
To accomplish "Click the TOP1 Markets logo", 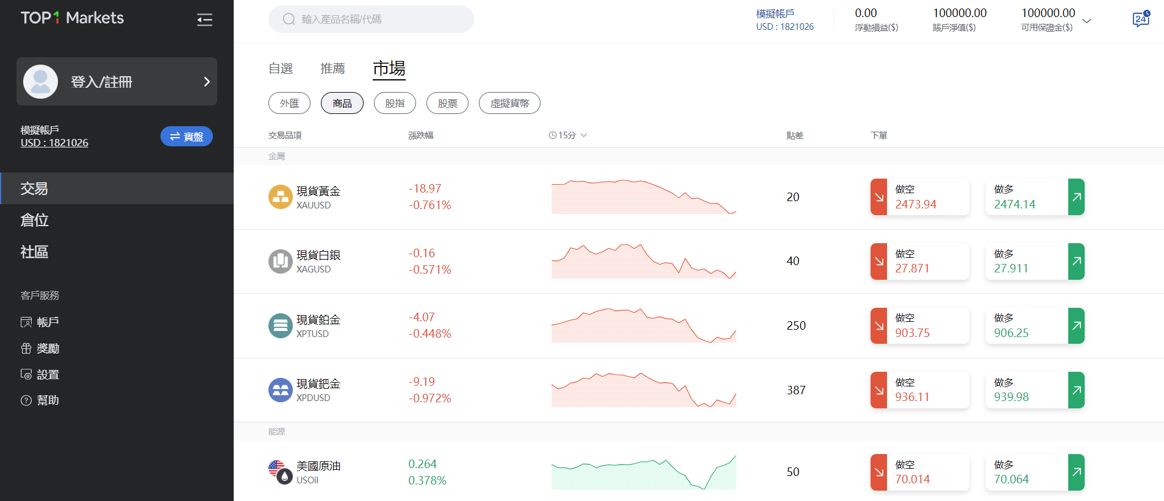I will coord(72,18).
